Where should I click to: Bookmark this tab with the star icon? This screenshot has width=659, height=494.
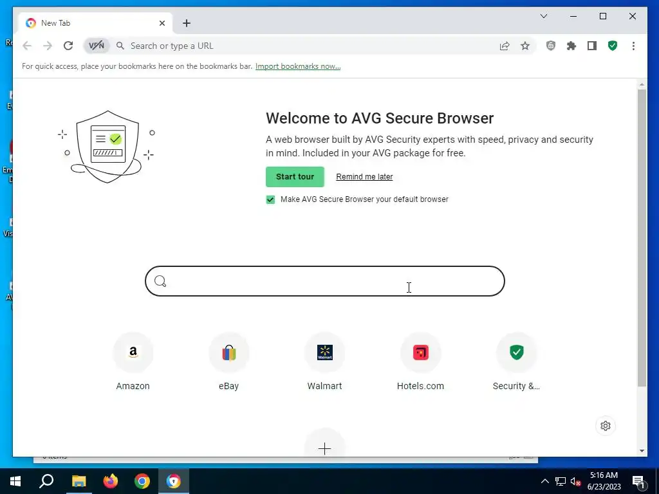[525, 46]
